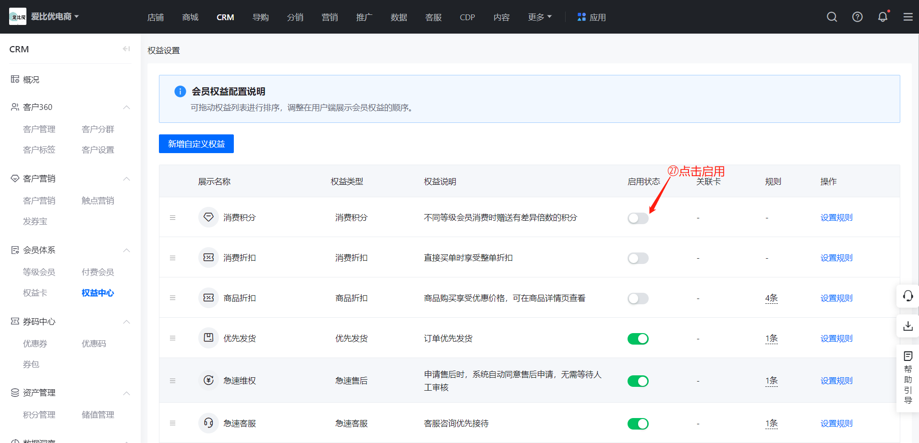This screenshot has height=443, width=919.
Task: Open the CDP top menu
Action: tap(467, 17)
